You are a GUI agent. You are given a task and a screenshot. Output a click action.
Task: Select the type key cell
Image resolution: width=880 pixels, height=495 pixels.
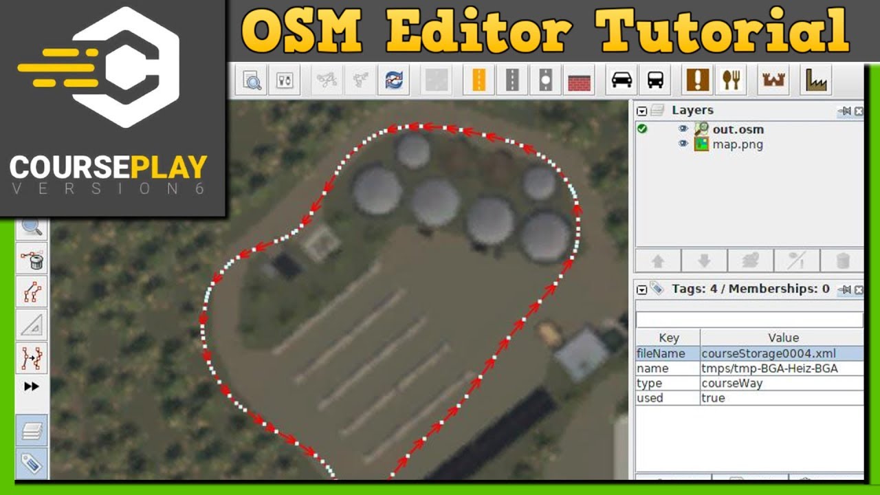pyautogui.click(x=668, y=384)
